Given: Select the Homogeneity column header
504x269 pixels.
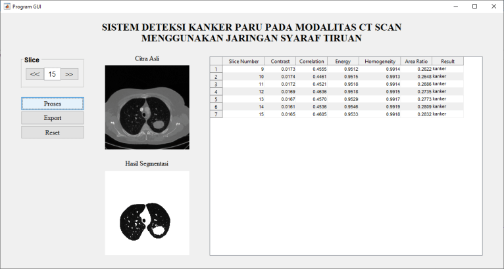Looking at the screenshot, I should coord(380,61).
